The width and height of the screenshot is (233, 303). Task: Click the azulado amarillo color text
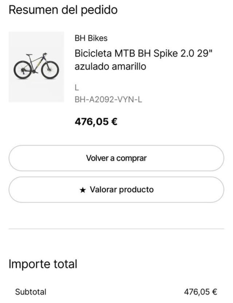(110, 67)
